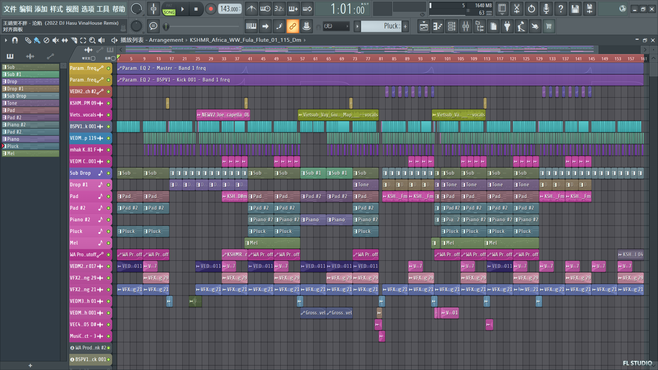Select the delete tool in playlist toolbar
The width and height of the screenshot is (658, 370).
click(46, 40)
